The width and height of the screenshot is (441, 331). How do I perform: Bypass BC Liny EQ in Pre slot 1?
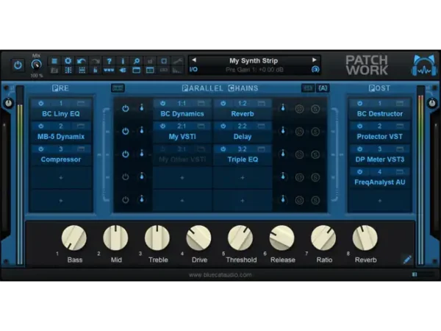(41, 103)
